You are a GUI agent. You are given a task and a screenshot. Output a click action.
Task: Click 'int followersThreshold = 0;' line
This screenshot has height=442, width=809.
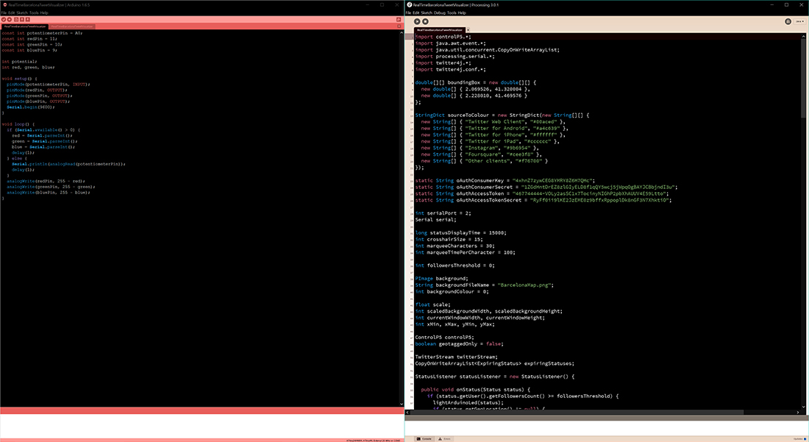pyautogui.click(x=455, y=265)
